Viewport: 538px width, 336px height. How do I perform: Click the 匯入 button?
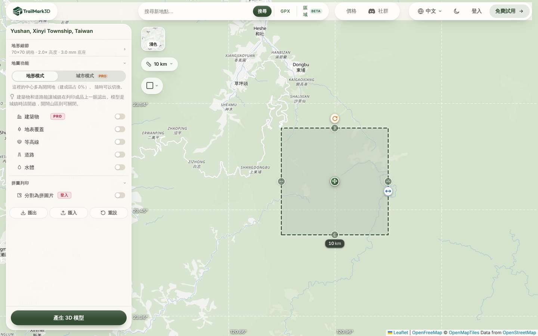click(x=69, y=213)
